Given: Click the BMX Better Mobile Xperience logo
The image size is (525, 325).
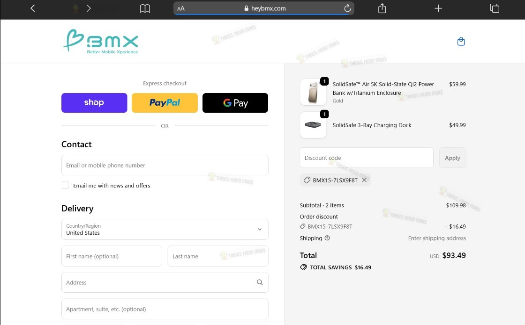Looking at the screenshot, I should click(x=101, y=42).
